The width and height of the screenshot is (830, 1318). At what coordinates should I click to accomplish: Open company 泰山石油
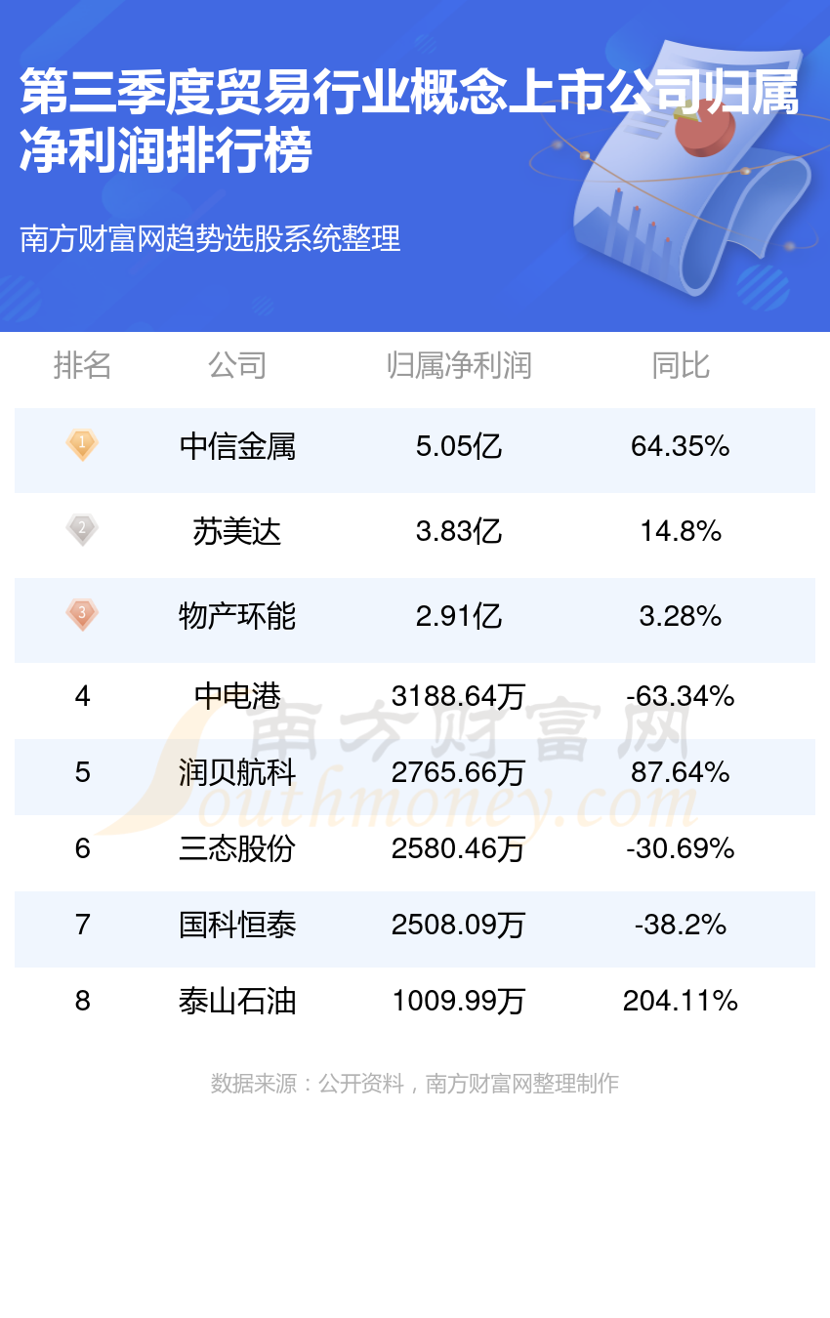(x=237, y=1002)
